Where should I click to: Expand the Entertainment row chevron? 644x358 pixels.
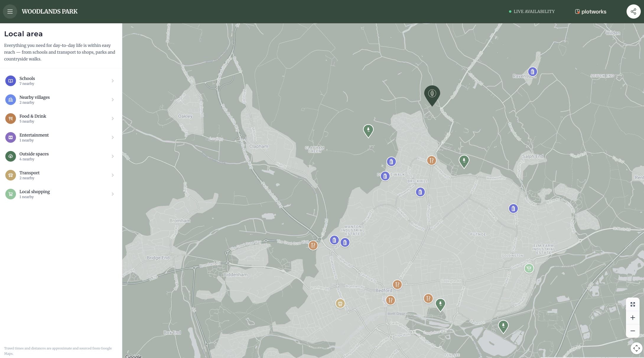point(113,137)
